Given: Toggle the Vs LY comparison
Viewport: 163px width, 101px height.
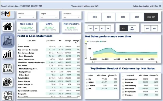Looking at the screenshot, I should click(124, 28).
